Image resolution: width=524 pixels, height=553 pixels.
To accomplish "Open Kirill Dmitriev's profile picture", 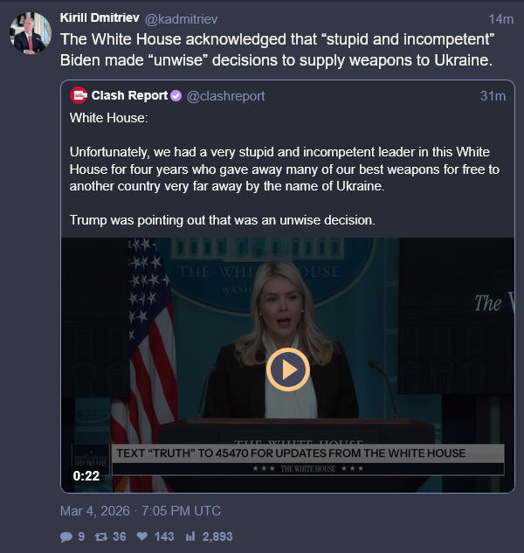I will pyautogui.click(x=31, y=33).
